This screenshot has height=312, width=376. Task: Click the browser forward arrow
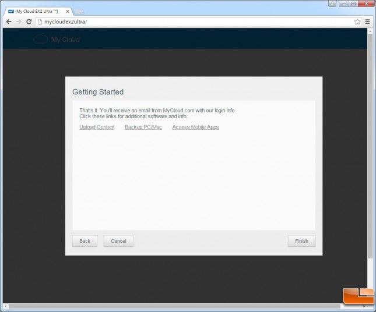tap(19, 22)
